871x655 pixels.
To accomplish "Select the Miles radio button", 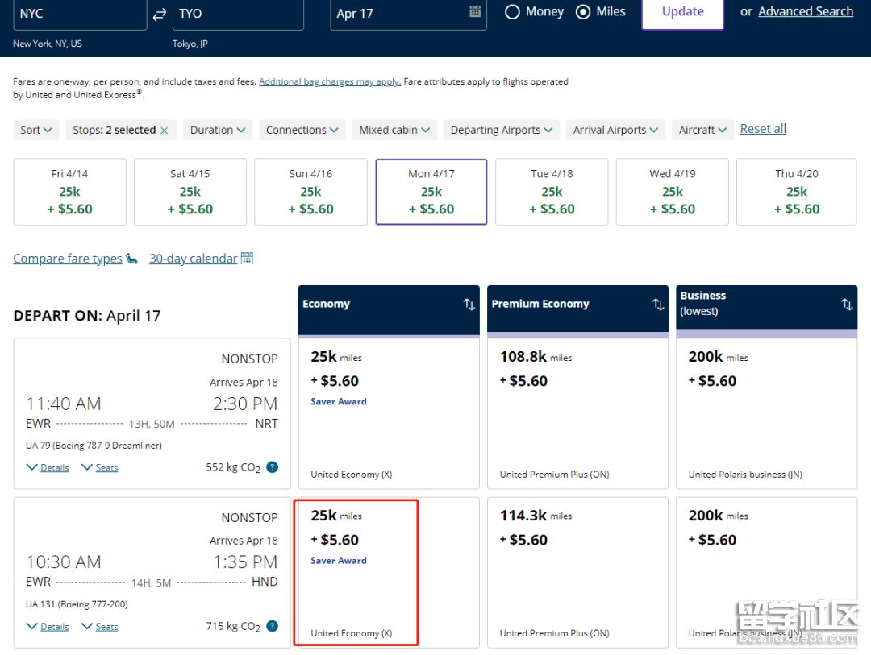I will coord(583,11).
